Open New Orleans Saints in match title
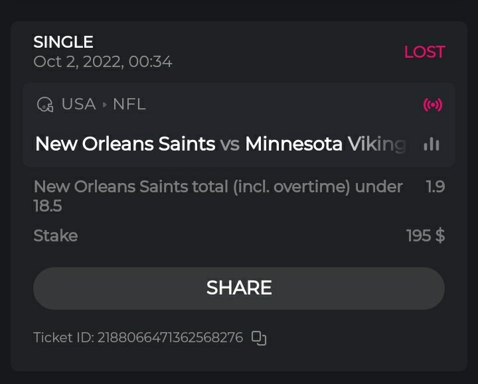 click(x=125, y=144)
